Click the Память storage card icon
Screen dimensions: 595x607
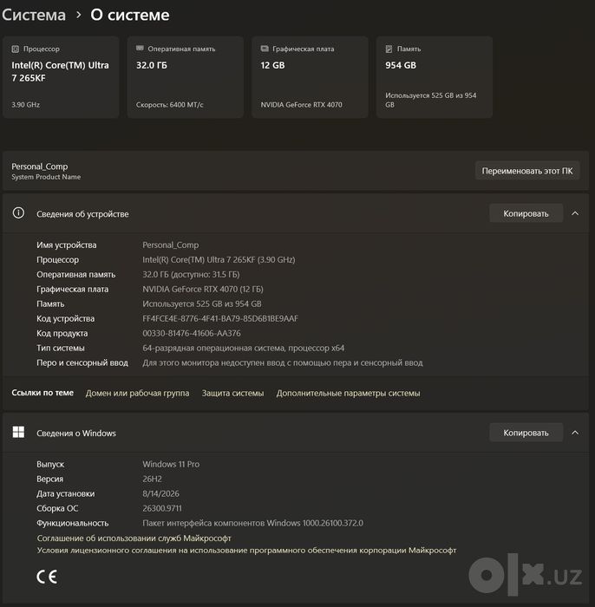(x=389, y=49)
